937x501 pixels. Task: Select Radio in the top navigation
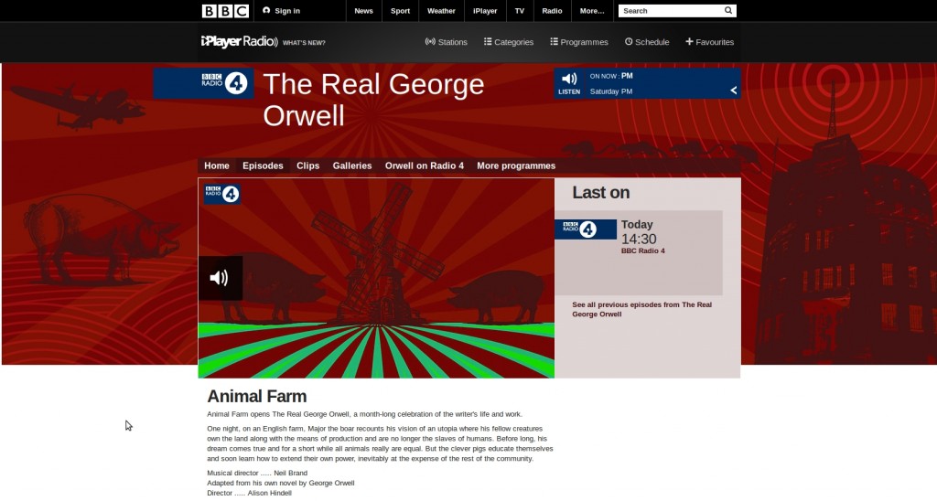click(x=552, y=11)
